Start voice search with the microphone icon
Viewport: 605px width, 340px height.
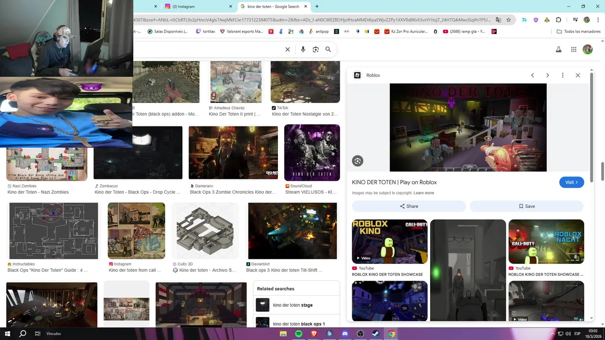303,50
